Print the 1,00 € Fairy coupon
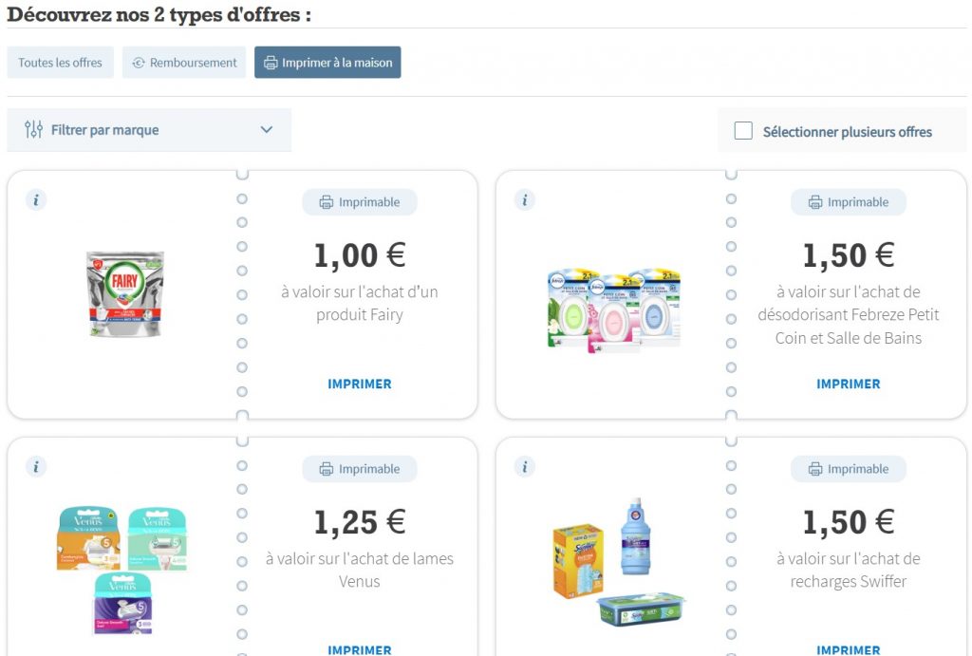Screen dimensions: 972x656 [360, 384]
